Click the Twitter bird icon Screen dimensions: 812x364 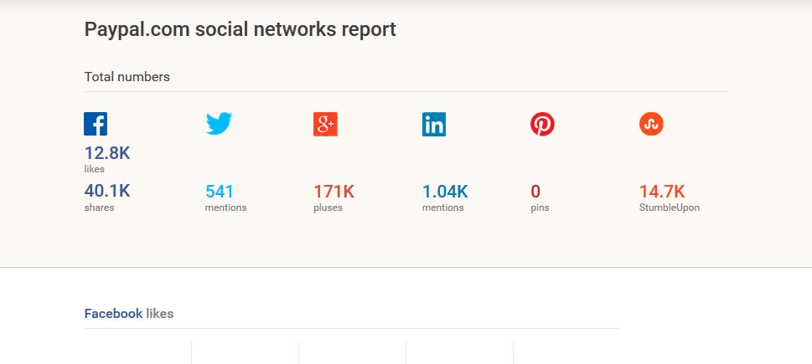(219, 124)
